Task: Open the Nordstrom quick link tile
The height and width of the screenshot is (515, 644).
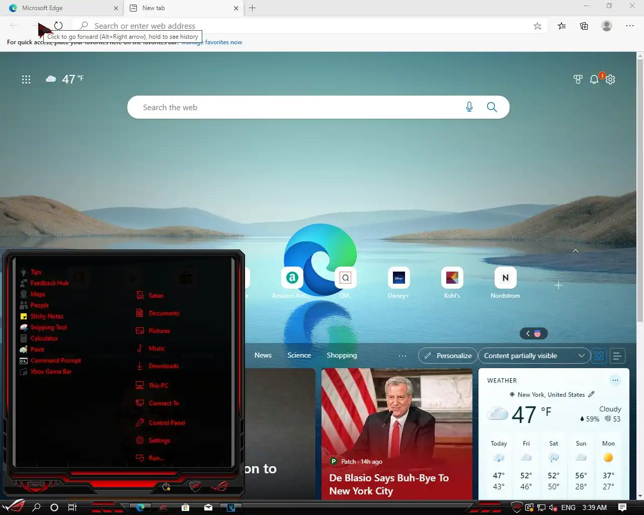Action: [505, 278]
